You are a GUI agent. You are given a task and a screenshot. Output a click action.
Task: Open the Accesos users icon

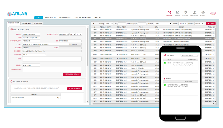click(x=203, y=12)
